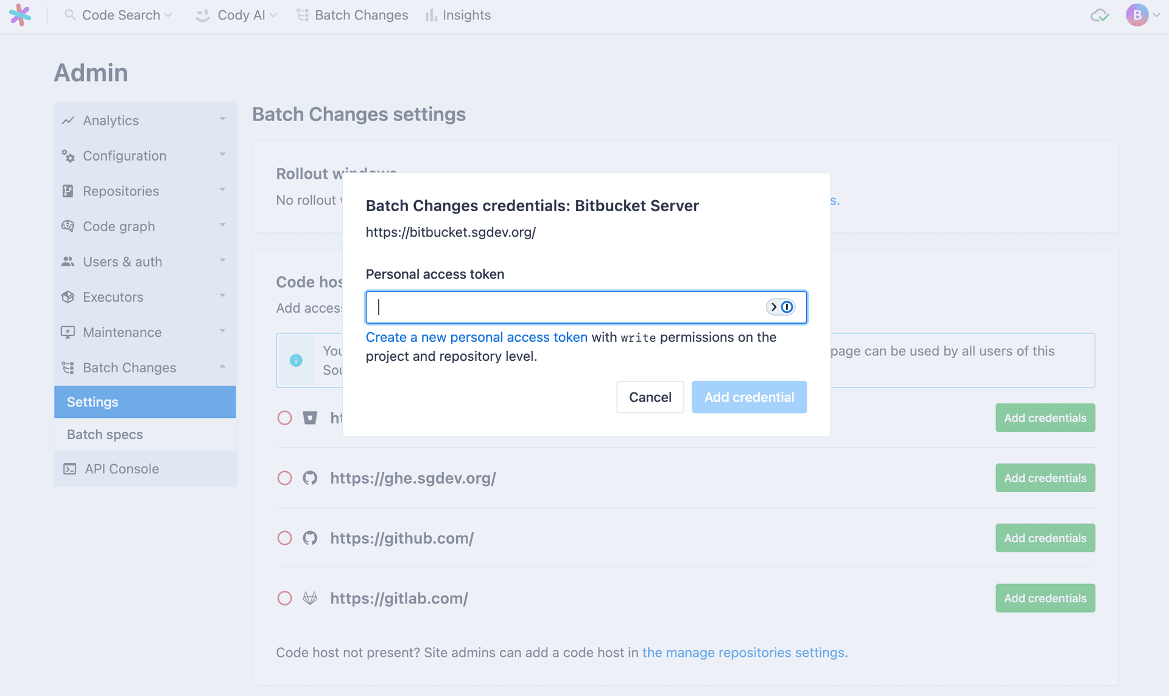1169x696 pixels.
Task: Focus the Personal access token field
Action: [x=586, y=307]
